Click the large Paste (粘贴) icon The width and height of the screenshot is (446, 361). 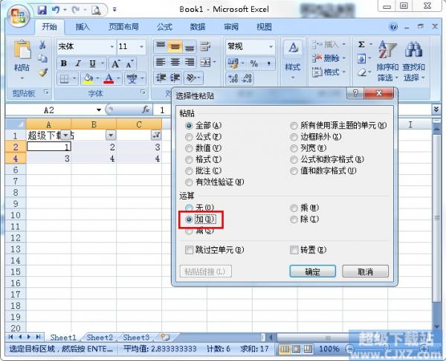pos(22,57)
